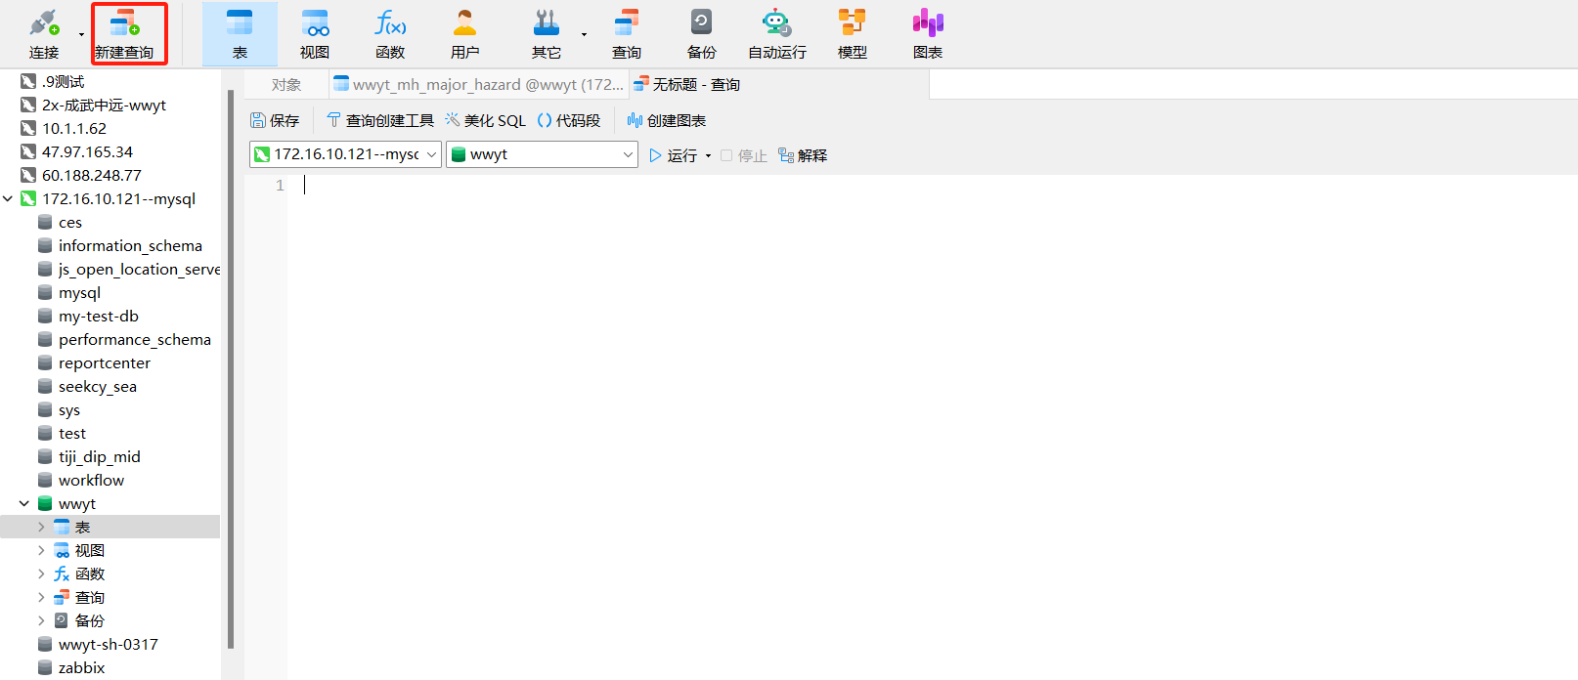Click the 解释 (Explain) button
The width and height of the screenshot is (1578, 680).
pyautogui.click(x=803, y=155)
